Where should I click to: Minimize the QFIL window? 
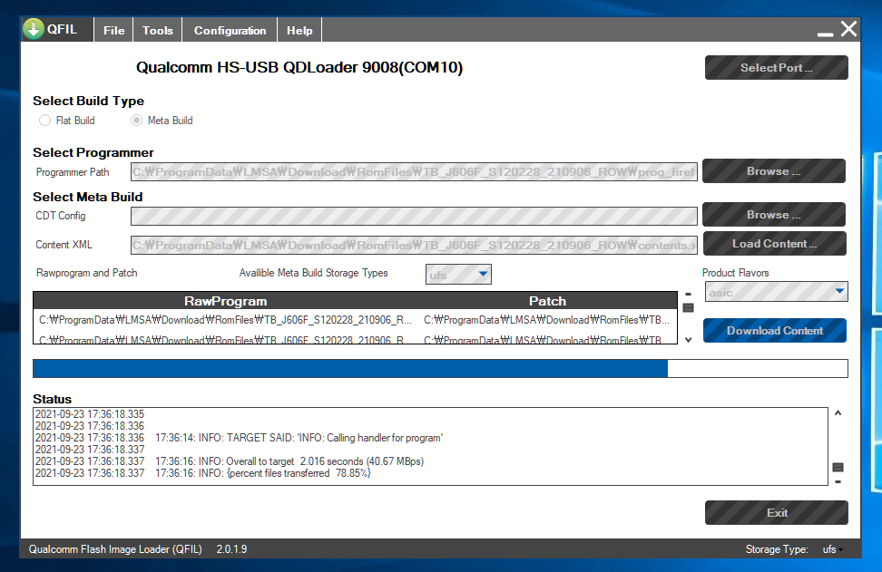coord(825,33)
